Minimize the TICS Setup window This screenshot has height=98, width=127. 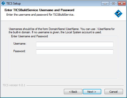click(105, 4)
